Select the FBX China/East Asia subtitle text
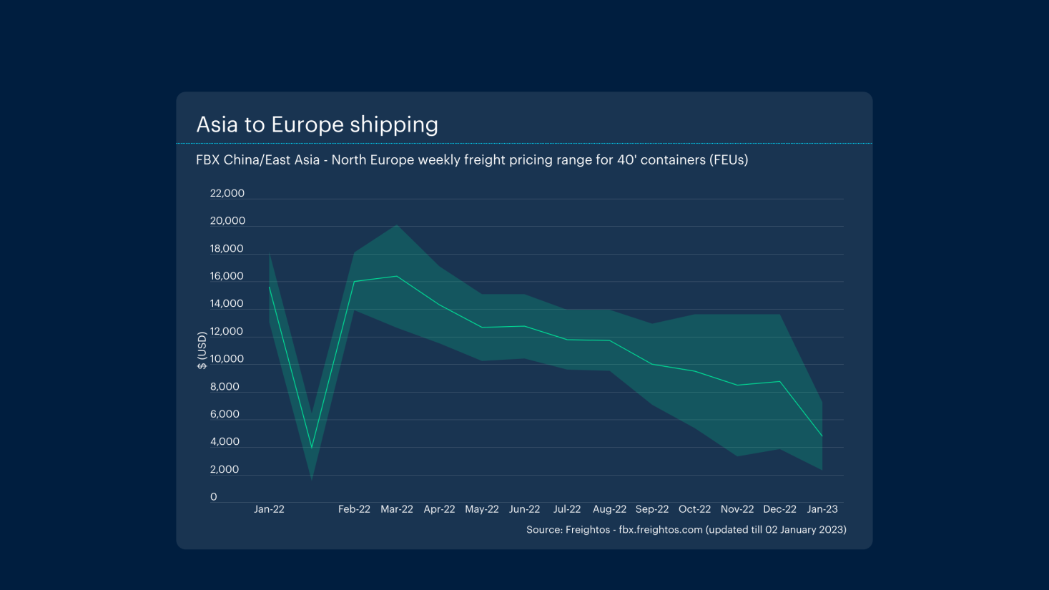This screenshot has height=590, width=1049. pos(471,160)
